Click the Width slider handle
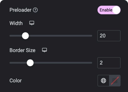The image size is (128, 92). tap(25, 36)
